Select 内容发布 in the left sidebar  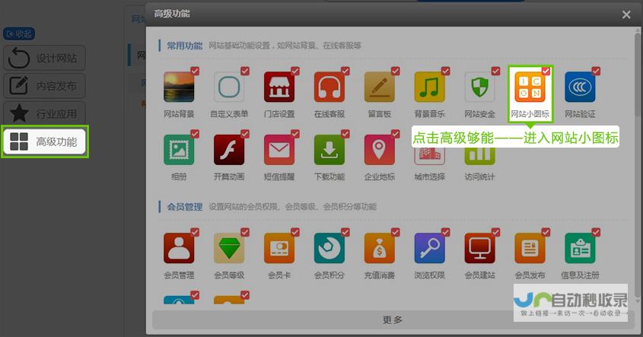45,86
